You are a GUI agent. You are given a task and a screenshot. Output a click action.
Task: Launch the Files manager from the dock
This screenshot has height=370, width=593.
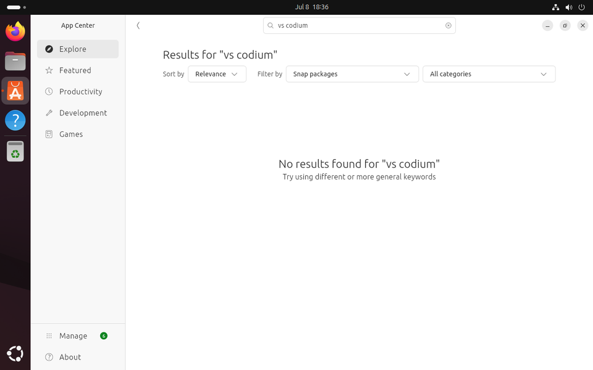[x=15, y=61]
